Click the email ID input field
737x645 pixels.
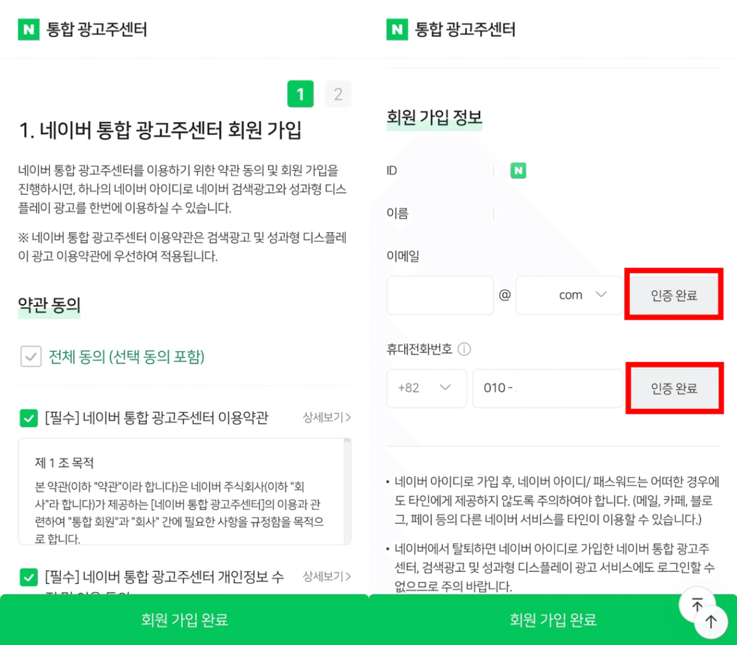pyautogui.click(x=440, y=295)
